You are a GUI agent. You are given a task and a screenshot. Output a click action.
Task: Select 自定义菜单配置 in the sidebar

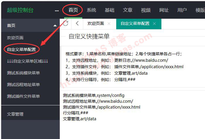click(21, 49)
